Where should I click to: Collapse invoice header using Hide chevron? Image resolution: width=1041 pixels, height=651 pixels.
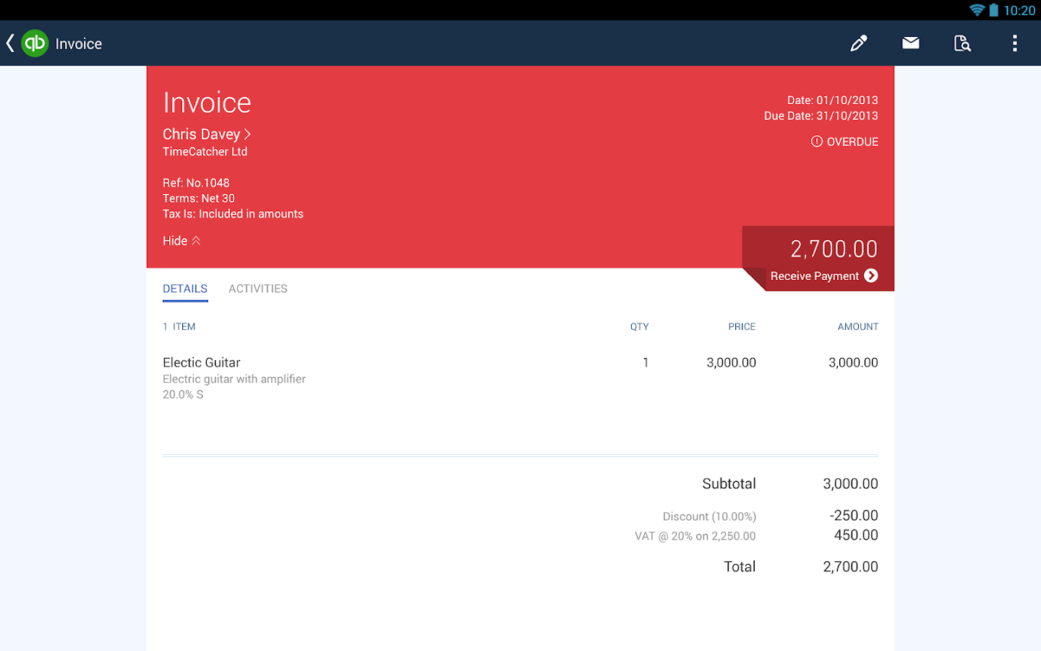click(x=181, y=240)
